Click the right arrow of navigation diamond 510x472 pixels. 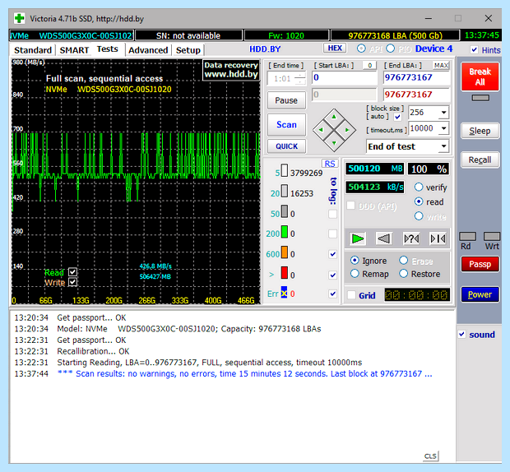347,130
